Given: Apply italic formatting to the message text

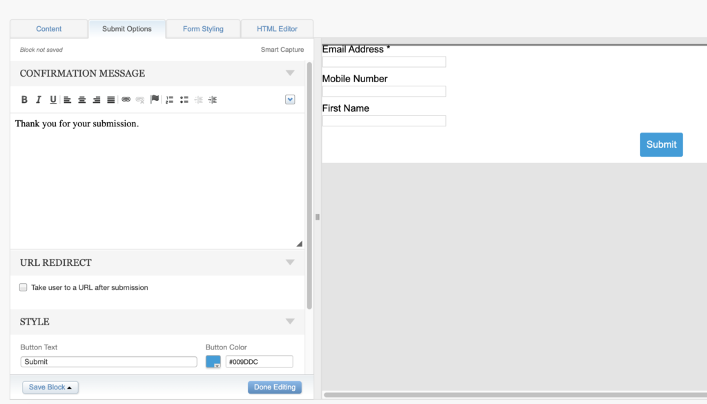Looking at the screenshot, I should click(38, 99).
